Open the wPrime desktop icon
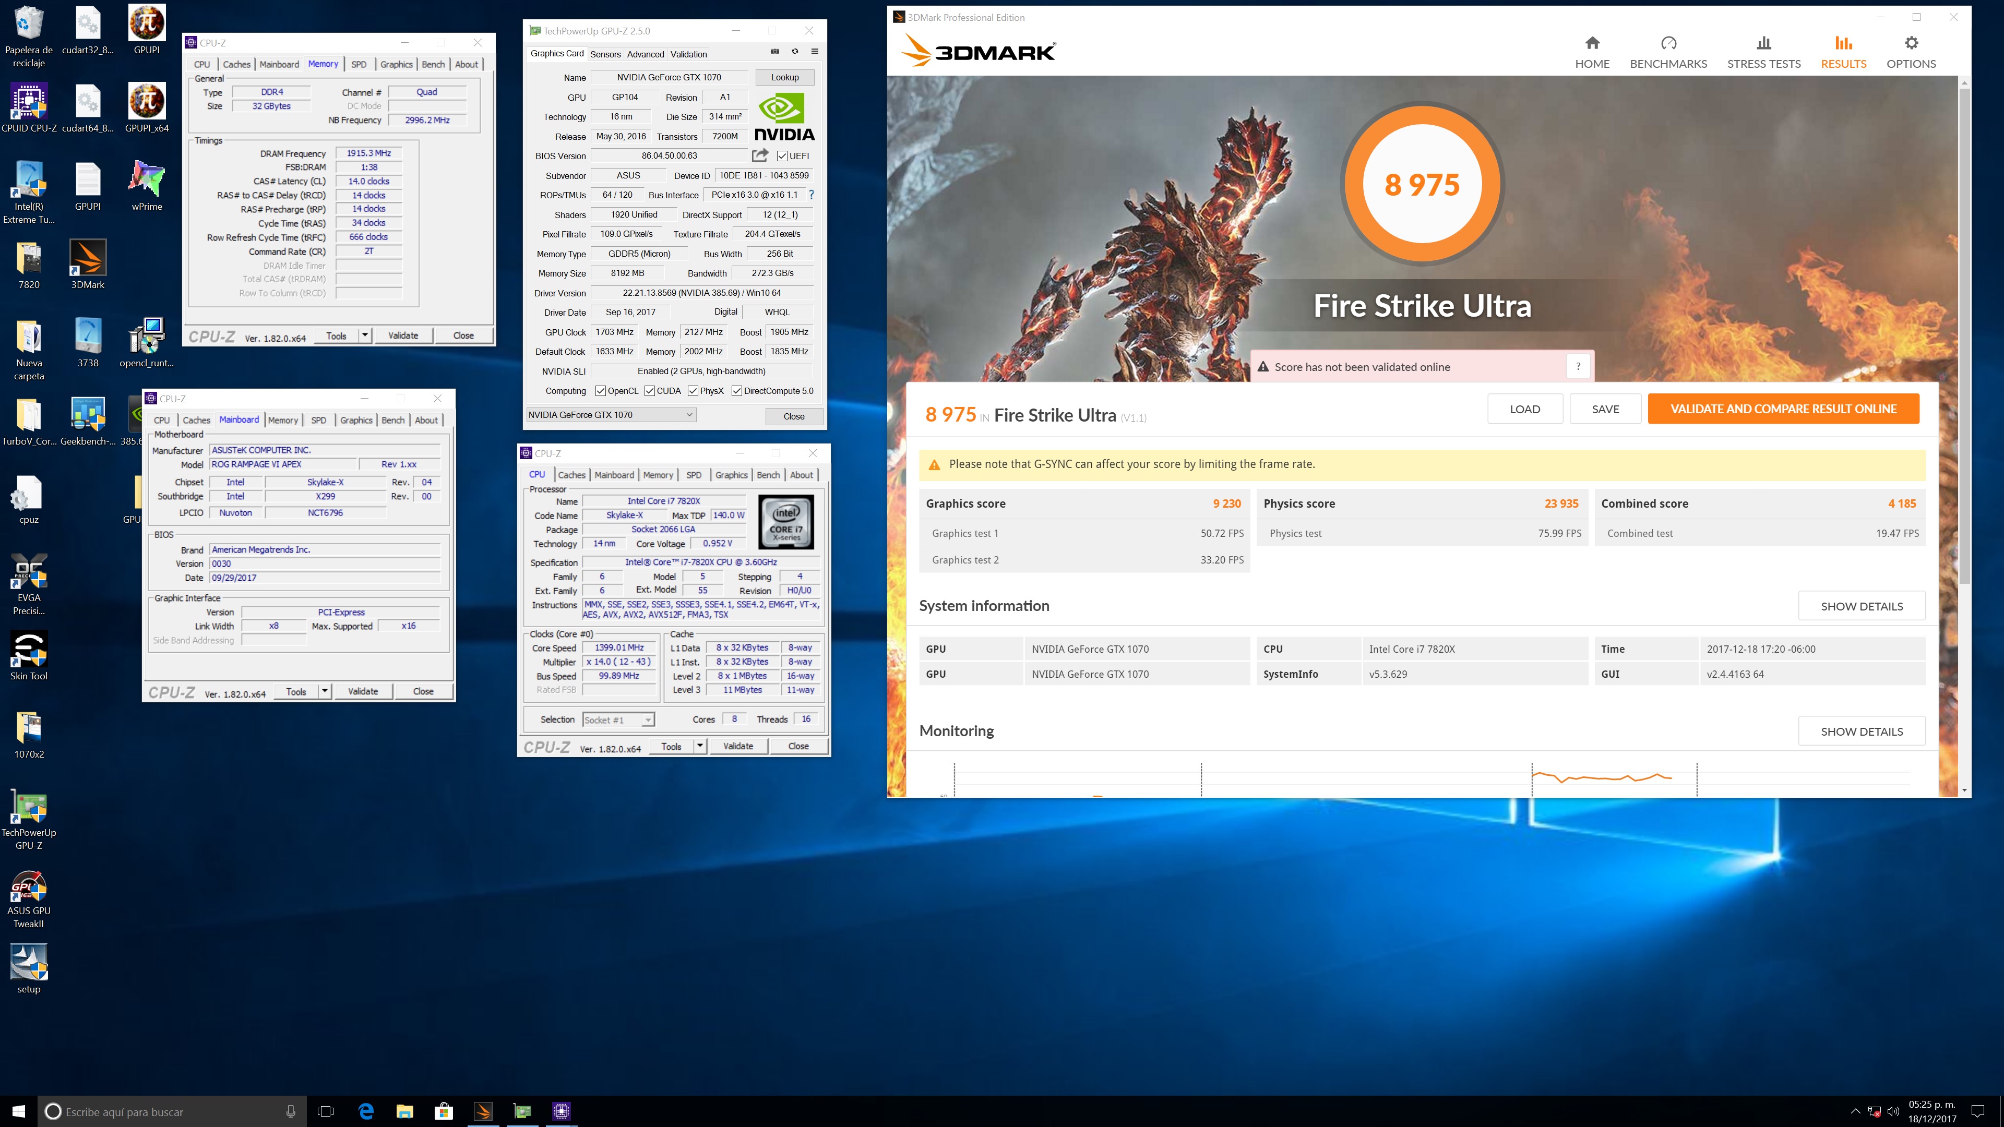2004x1127 pixels. coord(146,186)
